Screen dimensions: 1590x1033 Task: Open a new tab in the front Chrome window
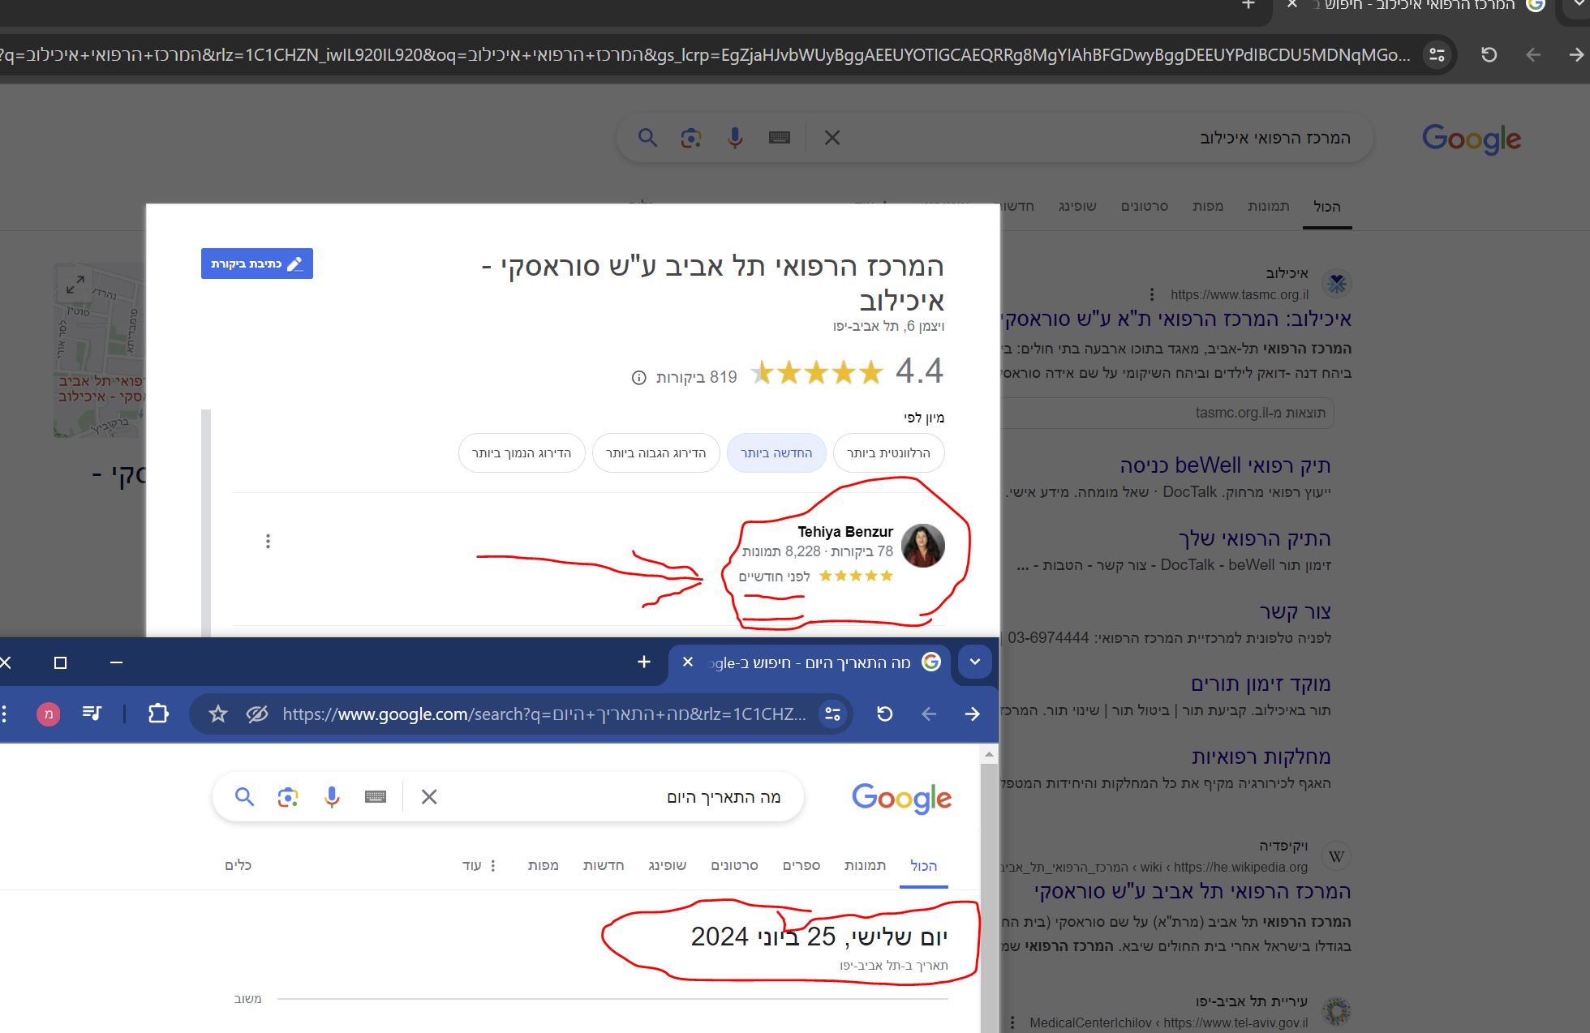644,662
